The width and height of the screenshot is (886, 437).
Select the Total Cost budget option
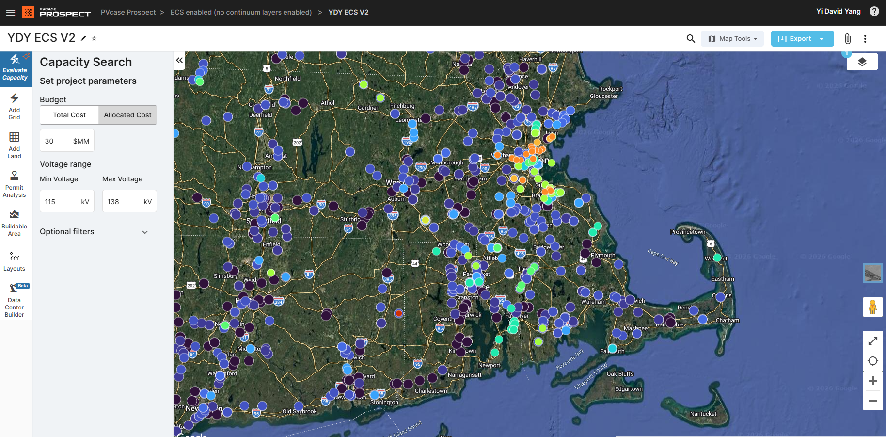69,115
